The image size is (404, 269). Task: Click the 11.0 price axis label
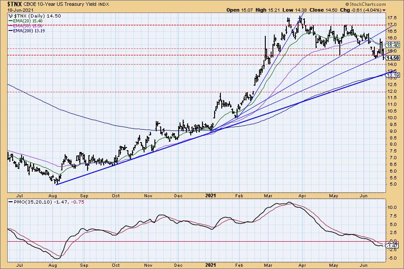pos(392,104)
